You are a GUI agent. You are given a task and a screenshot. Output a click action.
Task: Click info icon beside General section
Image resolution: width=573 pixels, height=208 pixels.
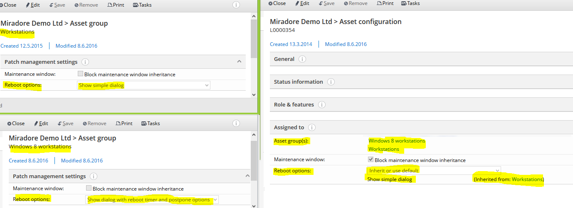click(x=302, y=59)
